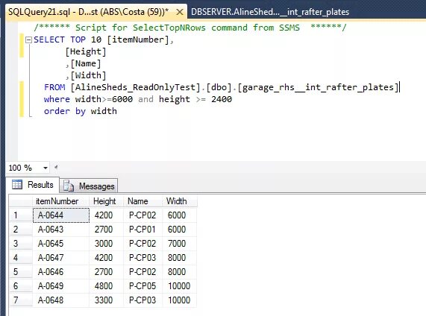Click Name P-CP01 cell
This screenshot has width=426, height=316.
[143, 230]
